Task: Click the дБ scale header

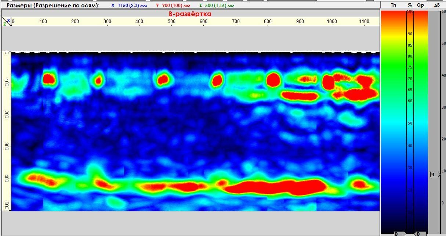Action: point(436,5)
